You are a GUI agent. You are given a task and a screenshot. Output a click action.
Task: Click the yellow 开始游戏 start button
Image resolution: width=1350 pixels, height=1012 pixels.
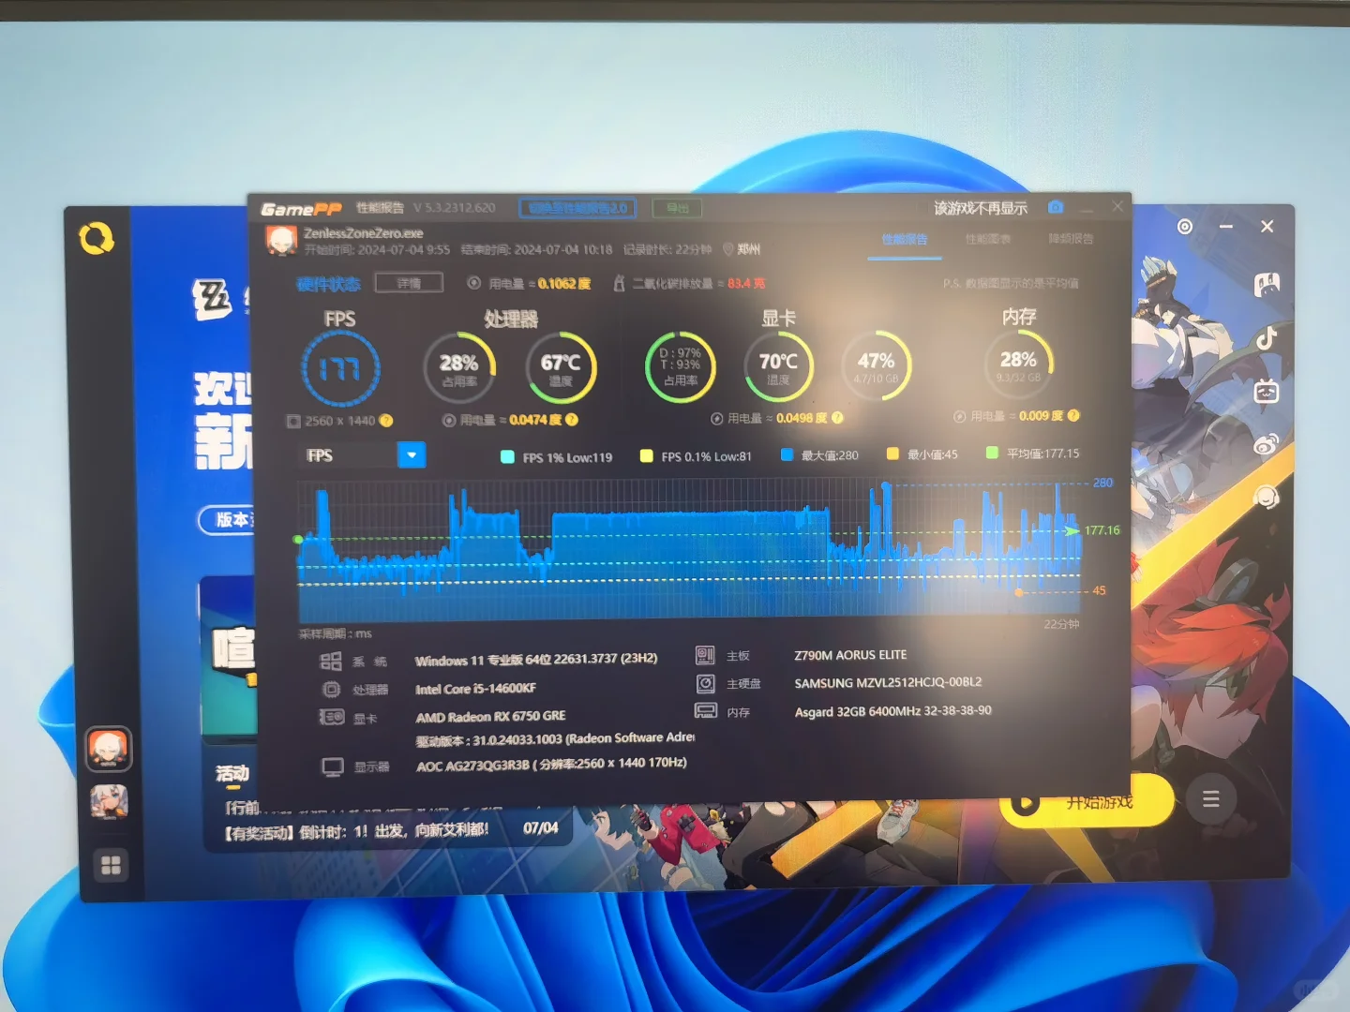click(1087, 801)
